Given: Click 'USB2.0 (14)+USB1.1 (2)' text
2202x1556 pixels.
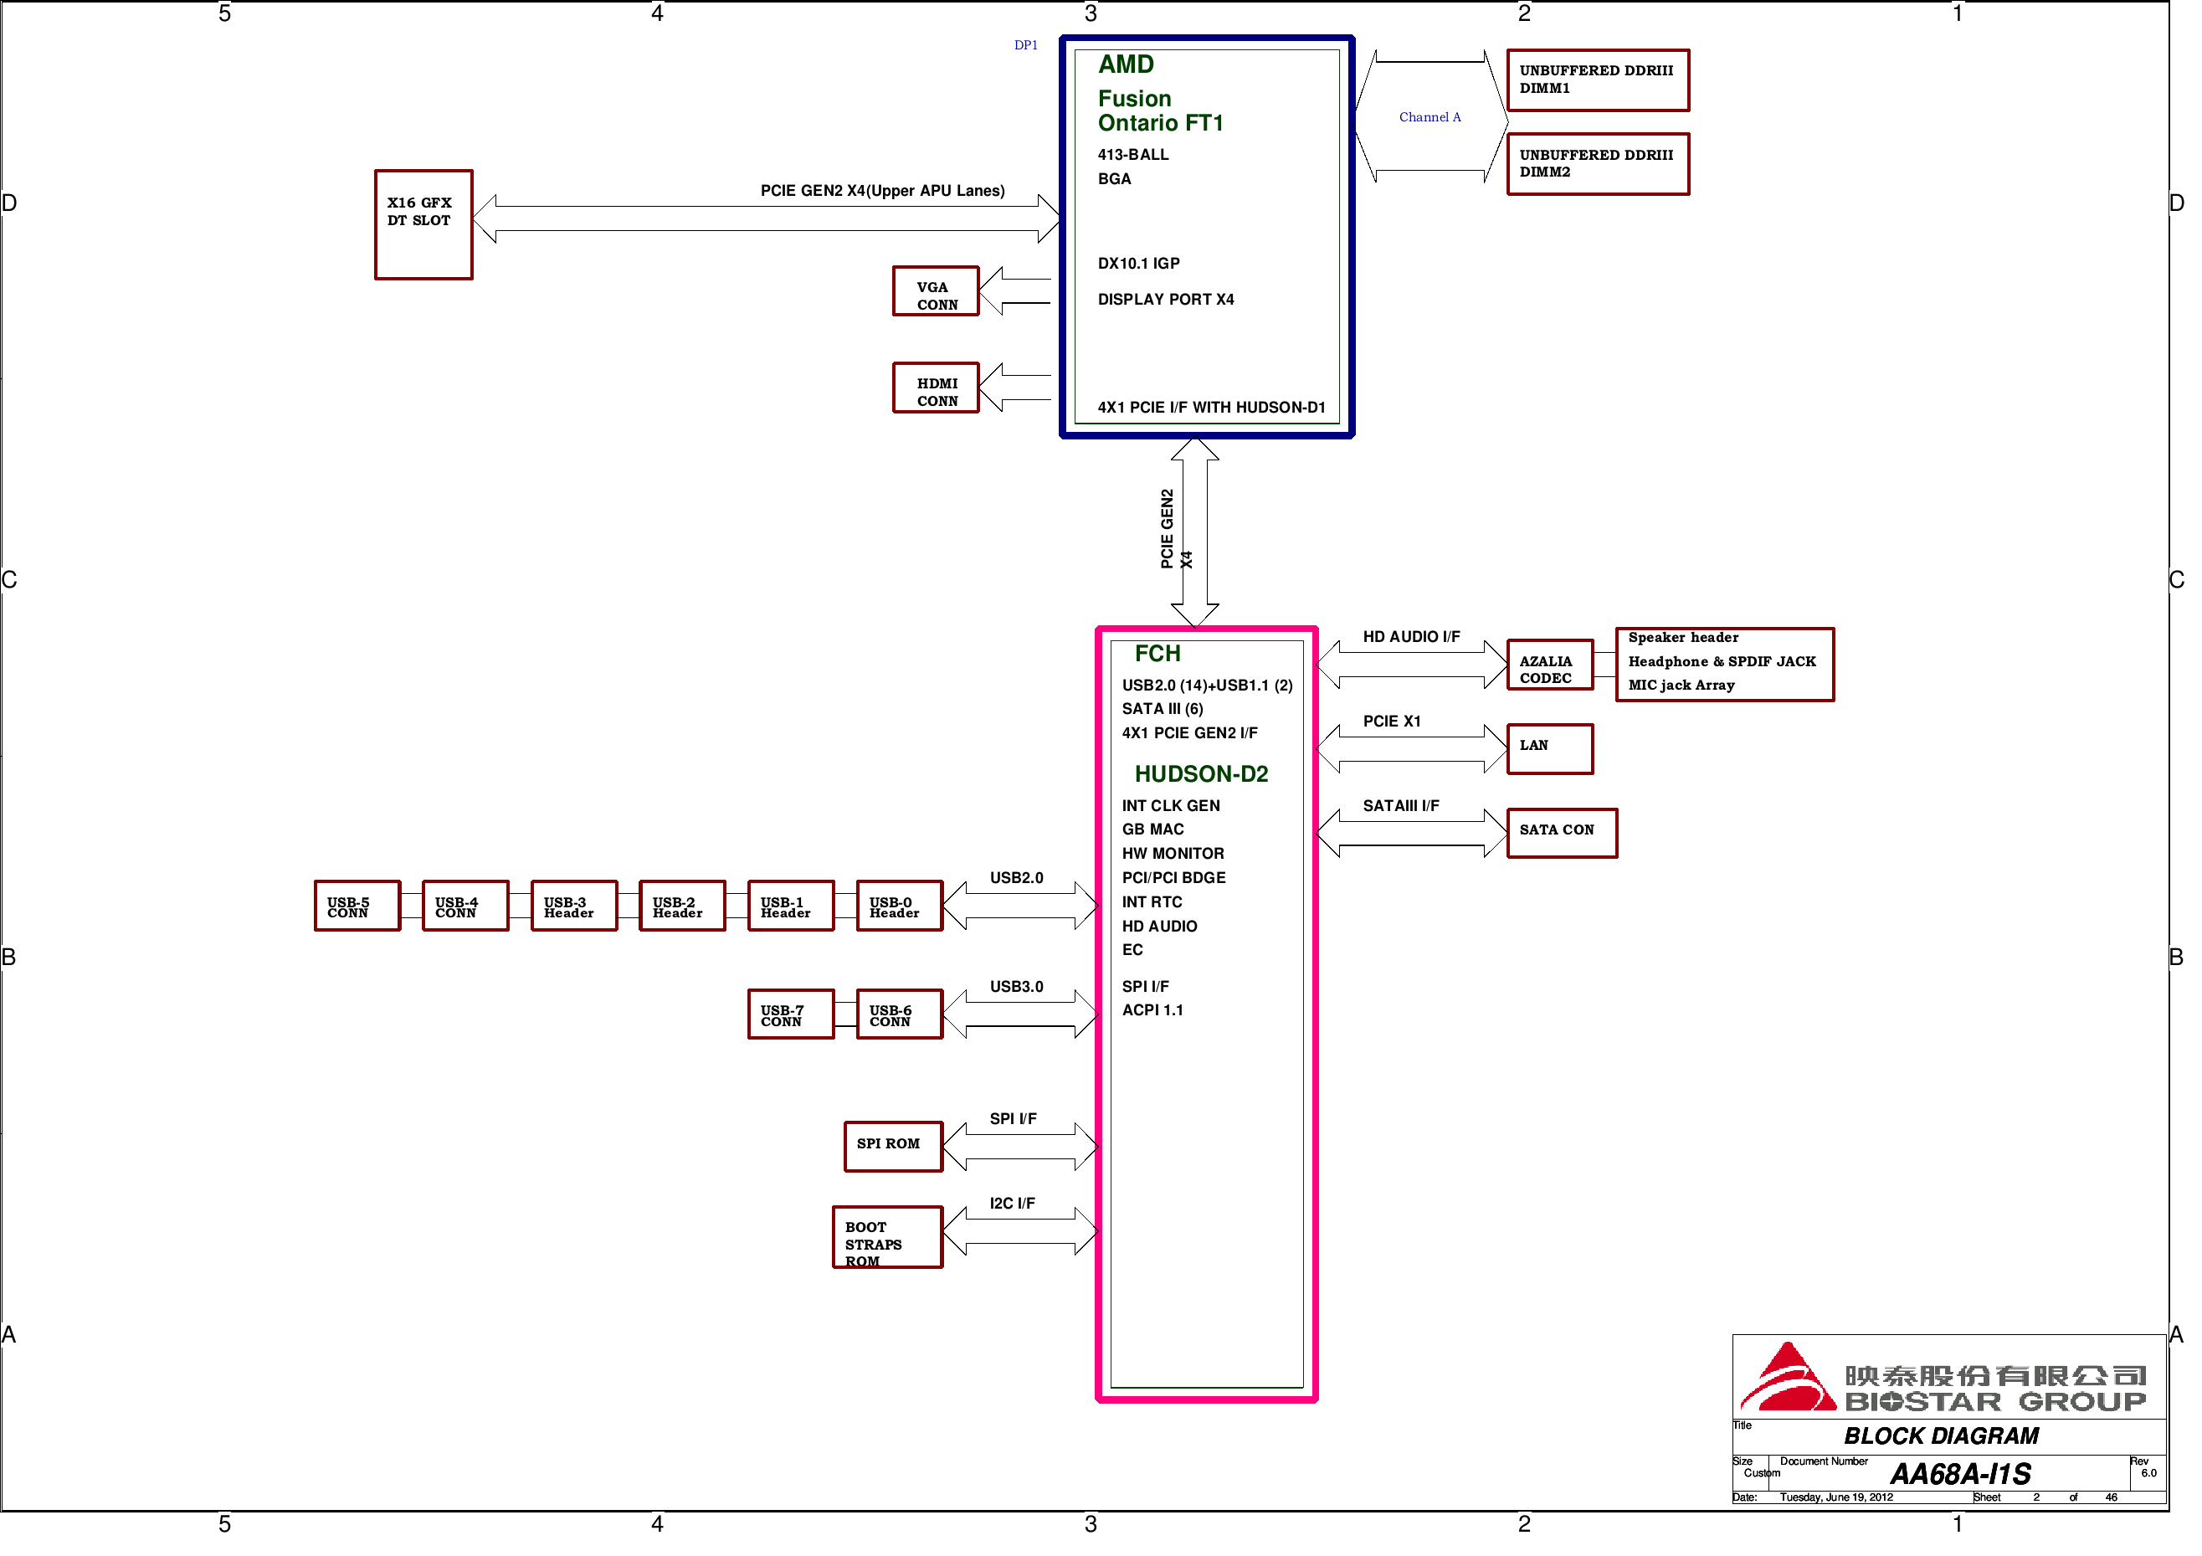Looking at the screenshot, I should click(1207, 685).
